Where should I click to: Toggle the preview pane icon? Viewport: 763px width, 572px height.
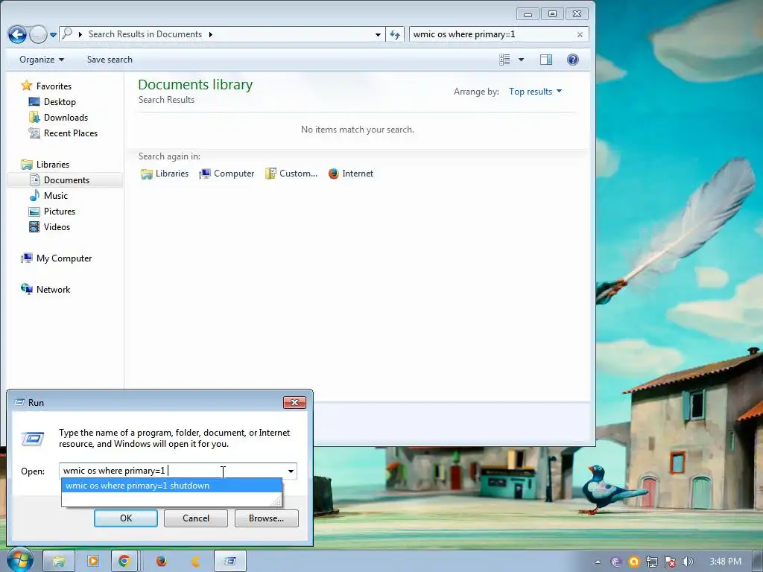pos(546,60)
